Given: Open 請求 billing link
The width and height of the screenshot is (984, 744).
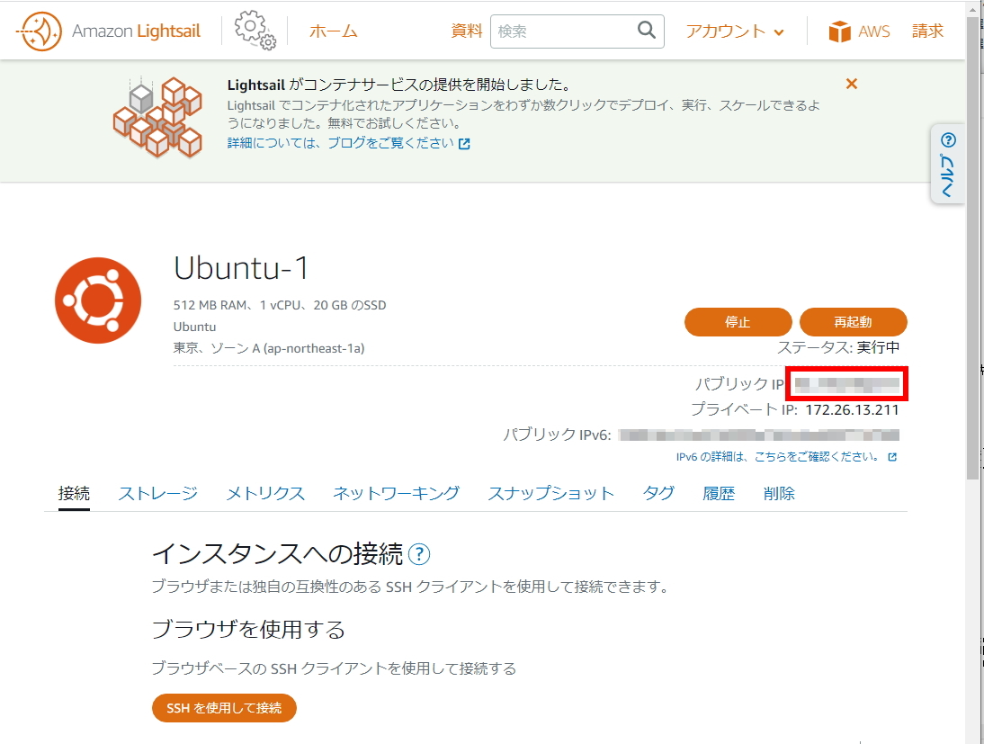Looking at the screenshot, I should pos(927,31).
